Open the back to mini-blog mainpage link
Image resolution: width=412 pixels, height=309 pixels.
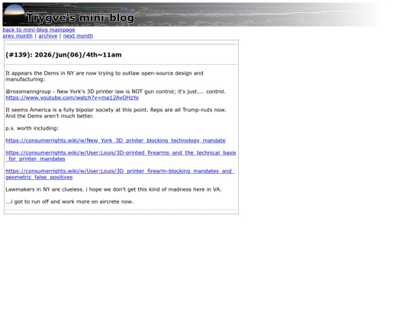pyautogui.click(x=39, y=30)
